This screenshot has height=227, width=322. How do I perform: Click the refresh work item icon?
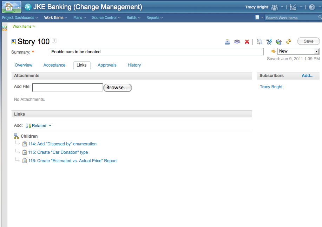[x=289, y=42]
